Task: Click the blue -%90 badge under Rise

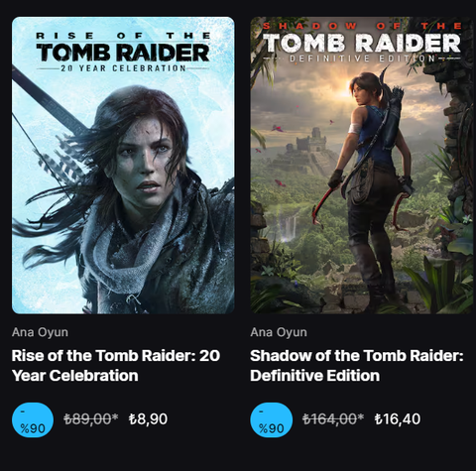Action: click(33, 419)
